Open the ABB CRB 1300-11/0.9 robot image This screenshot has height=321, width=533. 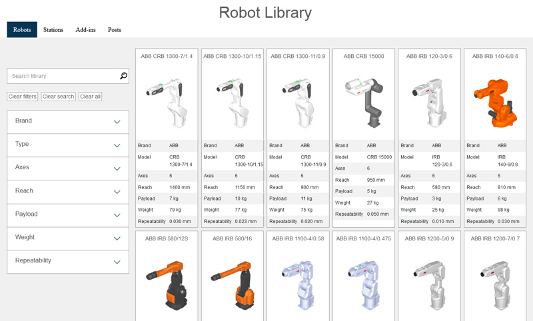point(298,103)
